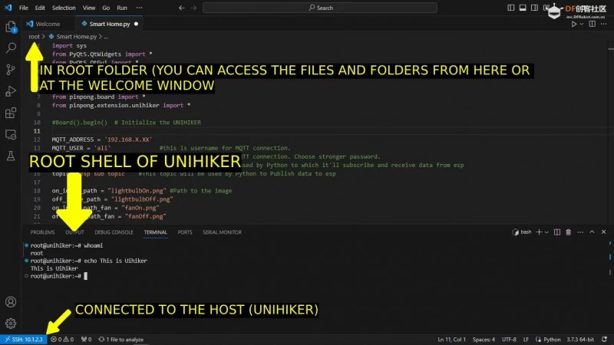Click the Search command center box
The height and width of the screenshot is (345, 614).
pyautogui.click(x=322, y=8)
